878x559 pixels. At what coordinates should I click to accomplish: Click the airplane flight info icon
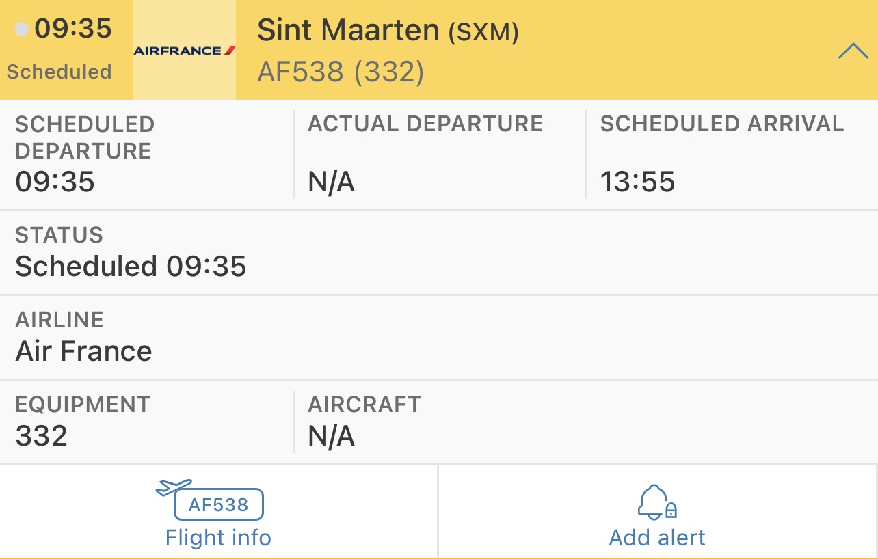click(x=174, y=487)
